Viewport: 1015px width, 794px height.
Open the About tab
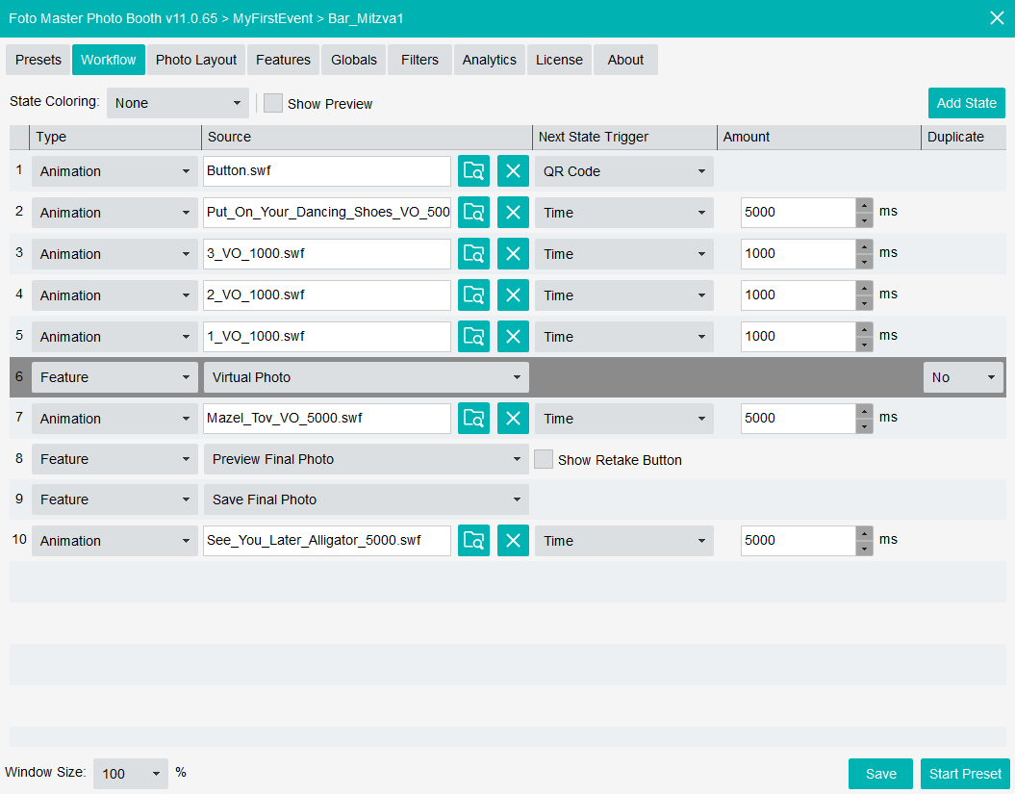point(625,60)
